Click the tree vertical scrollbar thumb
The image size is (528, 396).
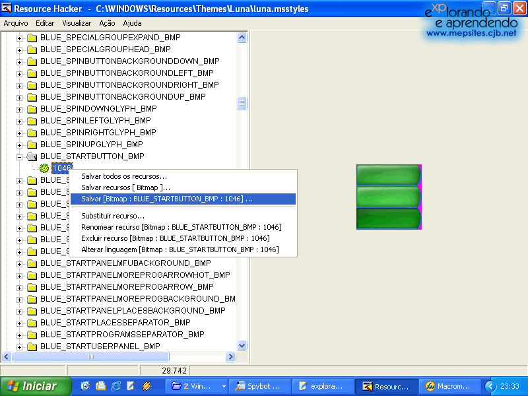242,103
